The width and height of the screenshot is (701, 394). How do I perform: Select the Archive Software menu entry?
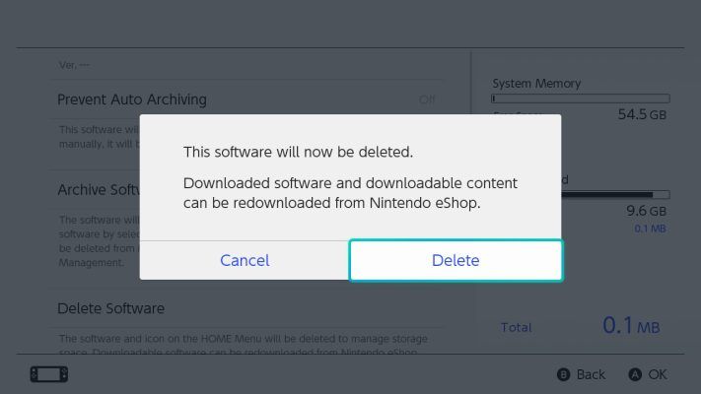click(x=99, y=190)
